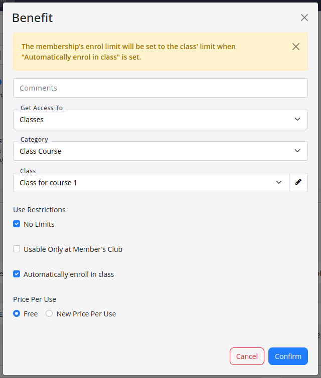Open the dropdown showing Classes

(x=150, y=120)
